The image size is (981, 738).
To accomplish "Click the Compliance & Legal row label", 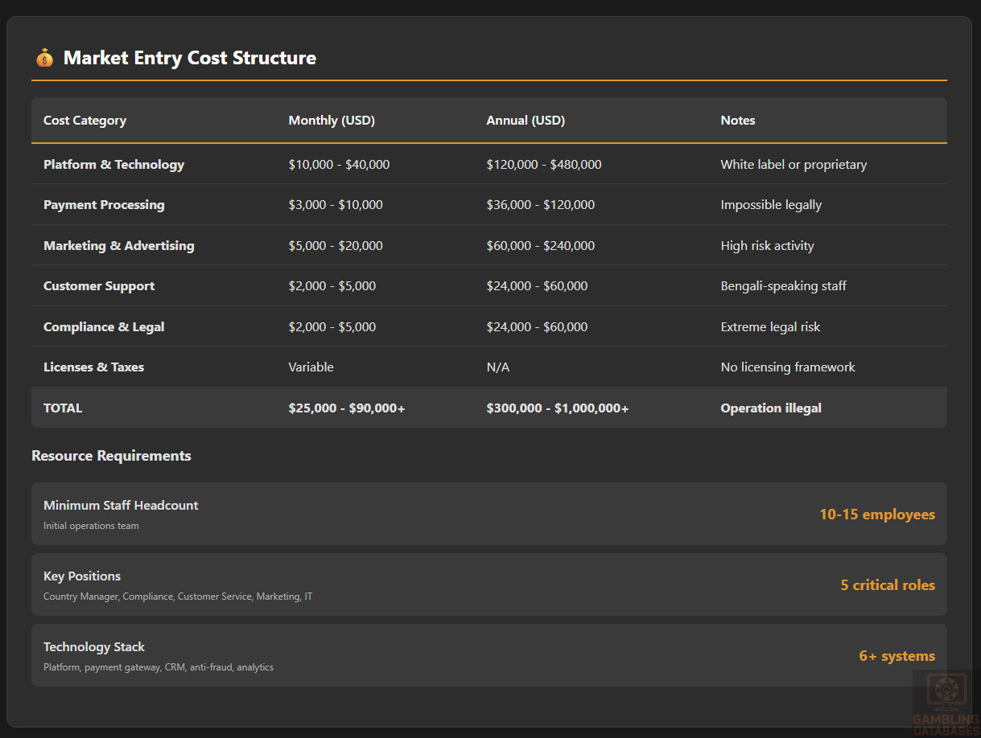I will [x=104, y=327].
